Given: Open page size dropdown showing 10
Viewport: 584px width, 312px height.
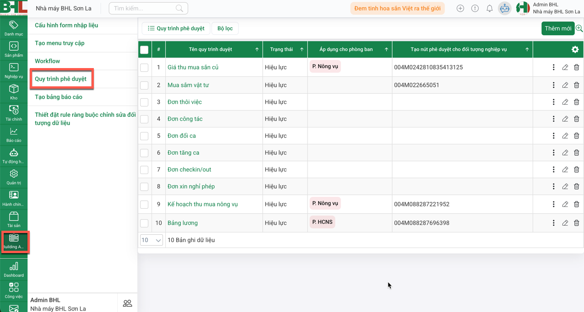Looking at the screenshot, I should tap(151, 240).
